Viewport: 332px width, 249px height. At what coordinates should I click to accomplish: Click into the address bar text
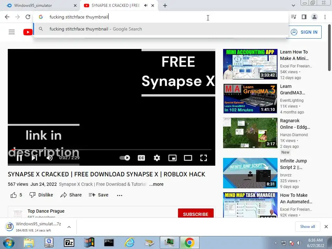79,17
